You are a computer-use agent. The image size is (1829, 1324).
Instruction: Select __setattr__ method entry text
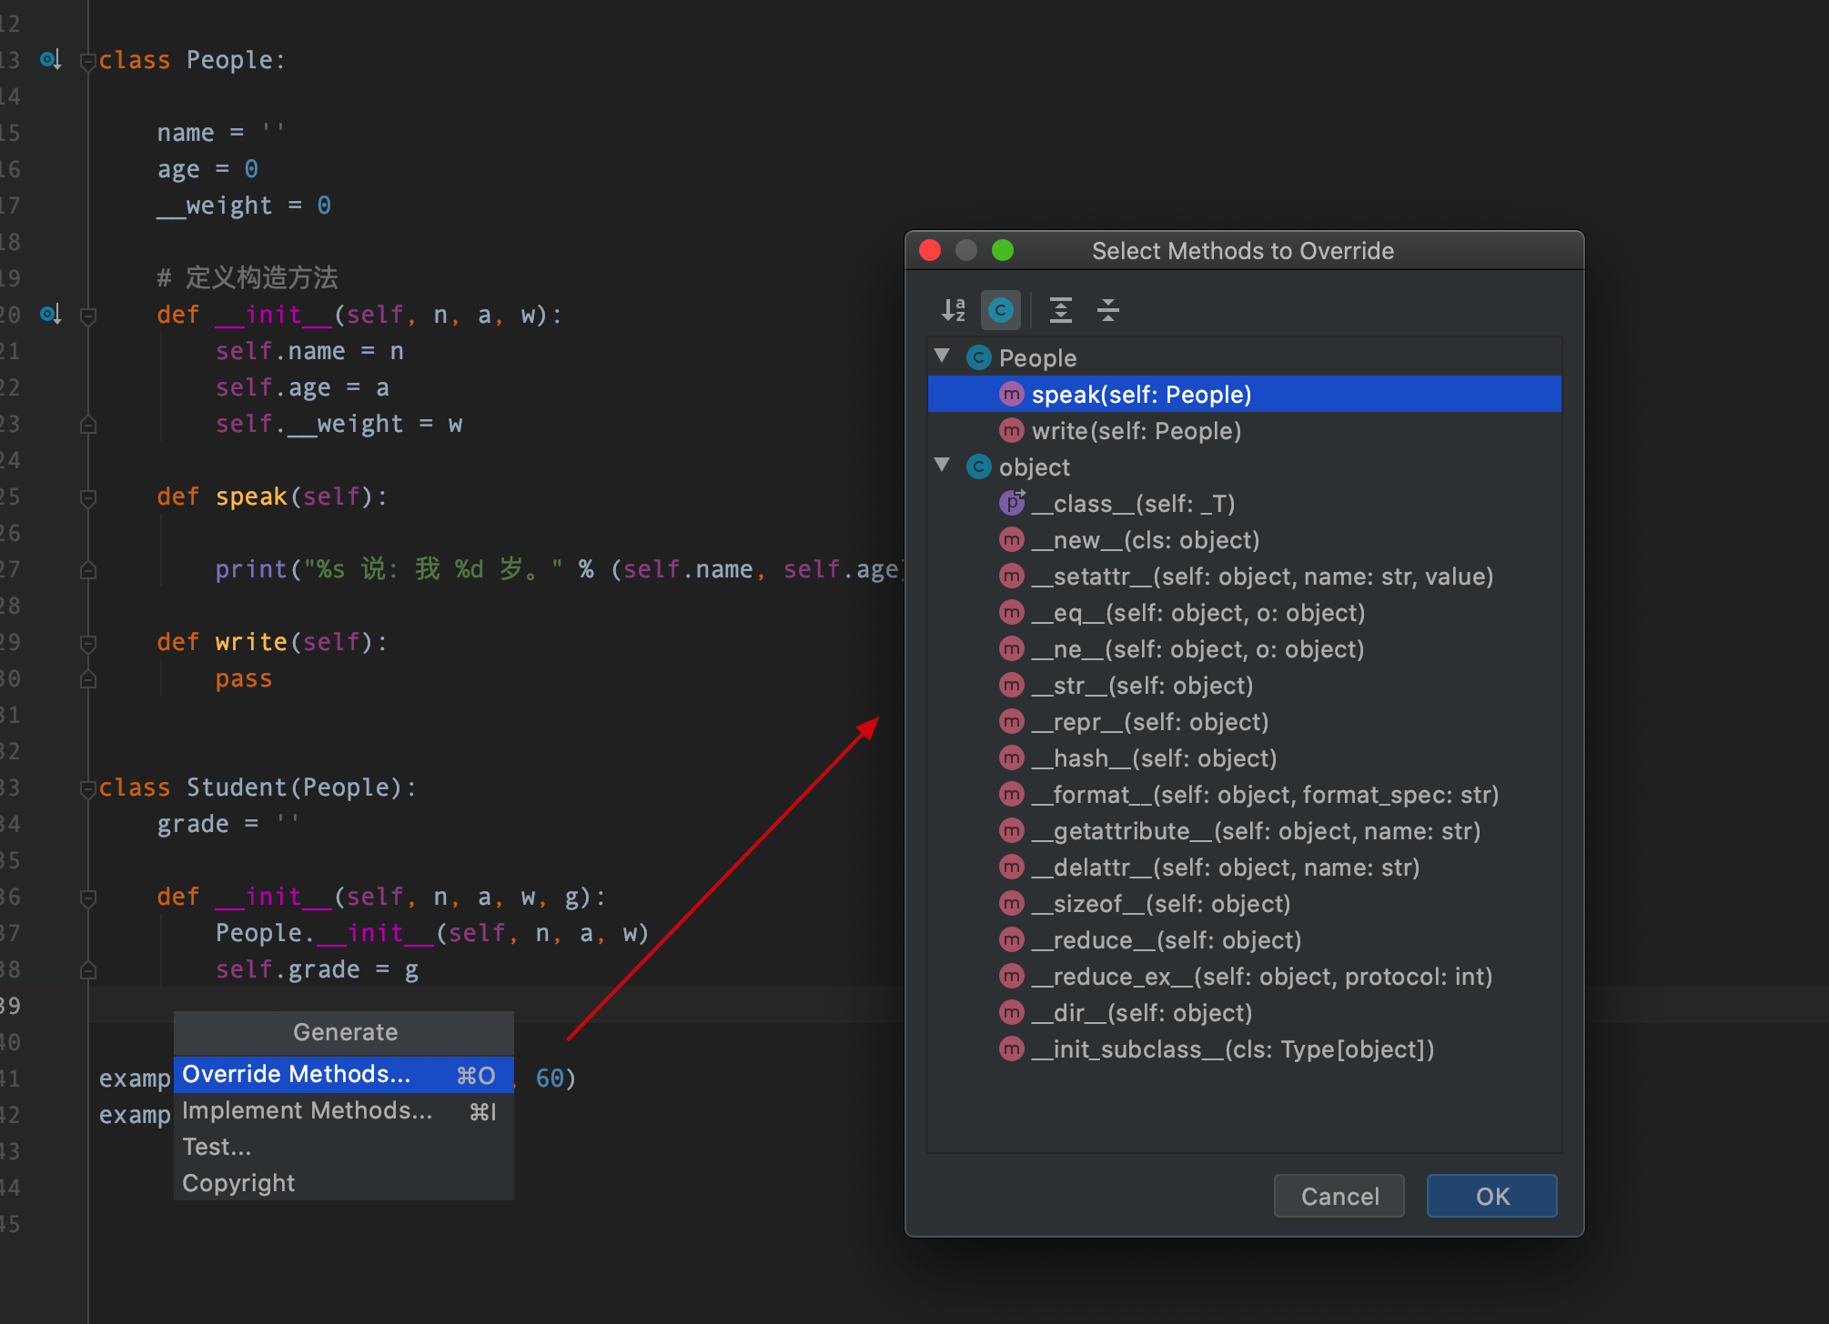[1263, 577]
